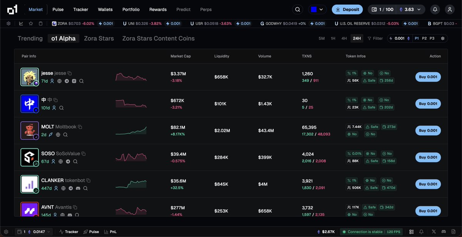
Task: Select the 1H timeframe
Action: [333, 38]
